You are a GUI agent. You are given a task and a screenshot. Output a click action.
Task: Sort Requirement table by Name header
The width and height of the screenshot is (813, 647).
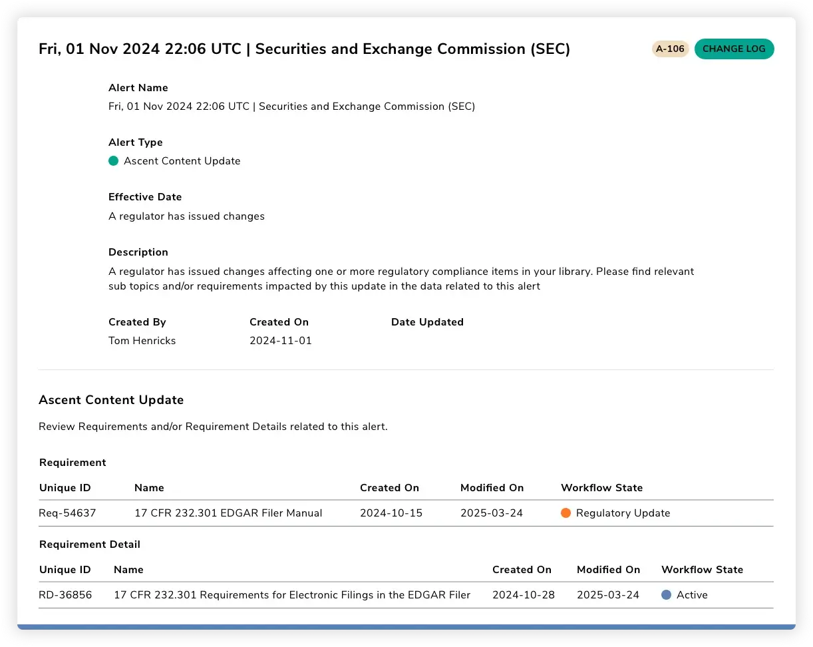coord(149,488)
